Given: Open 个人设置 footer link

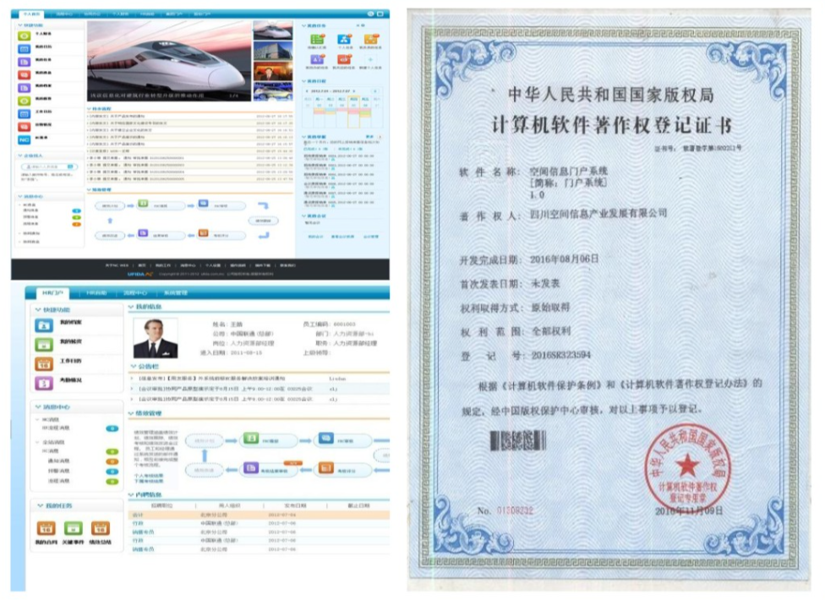Looking at the screenshot, I should click(213, 265).
